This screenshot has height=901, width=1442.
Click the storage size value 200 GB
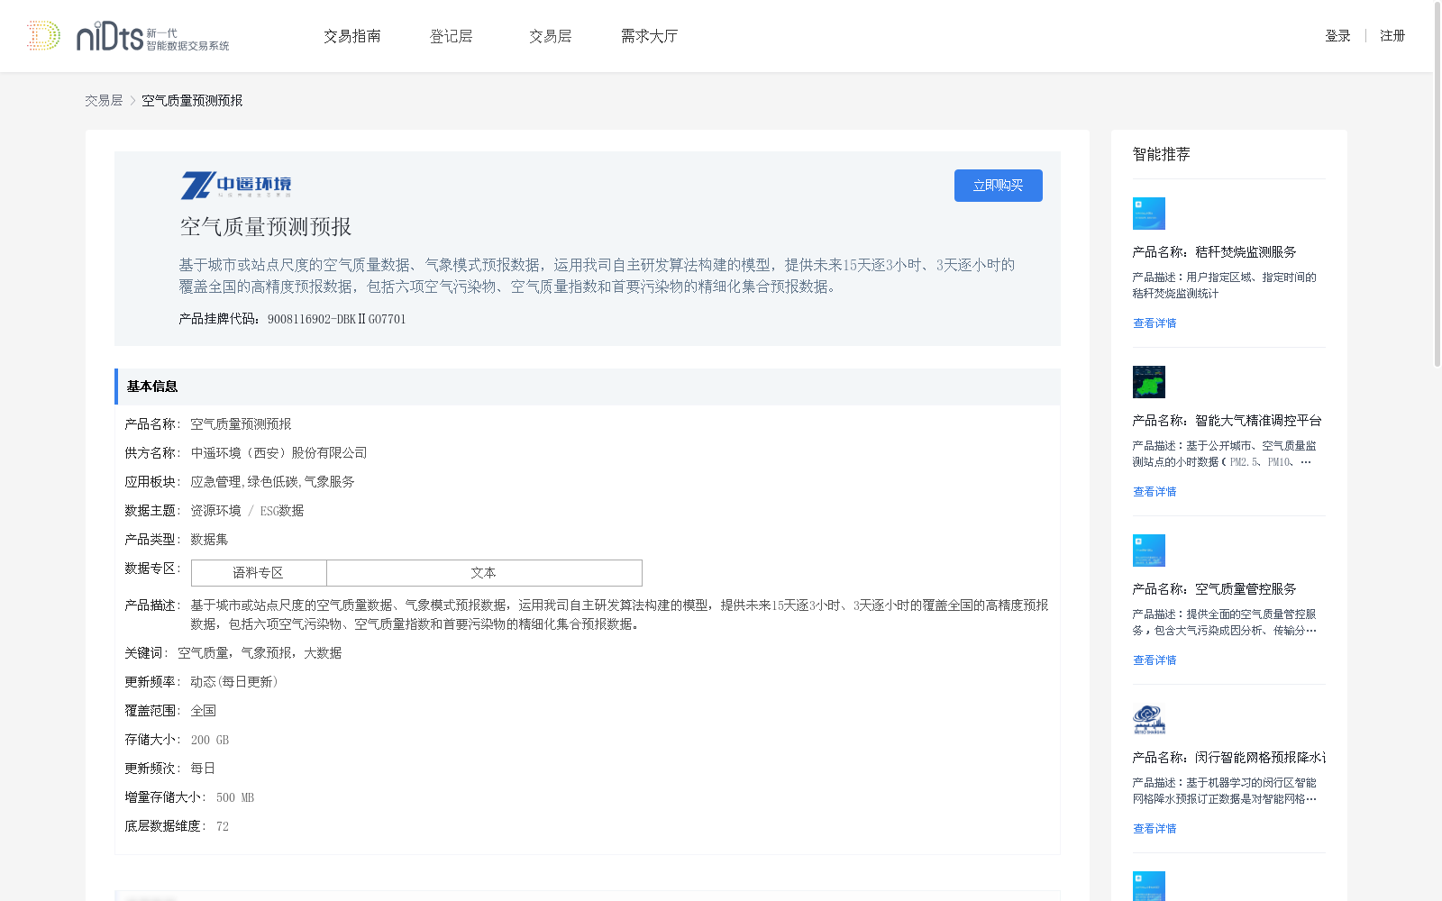point(210,740)
